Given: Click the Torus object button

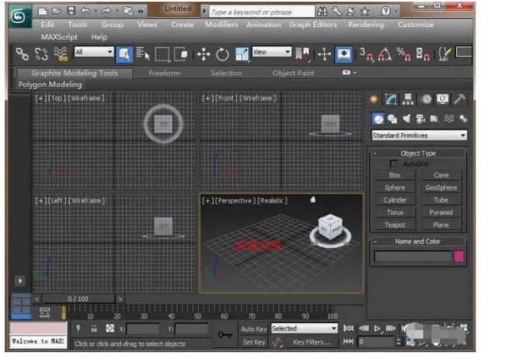Looking at the screenshot, I should click(394, 212).
